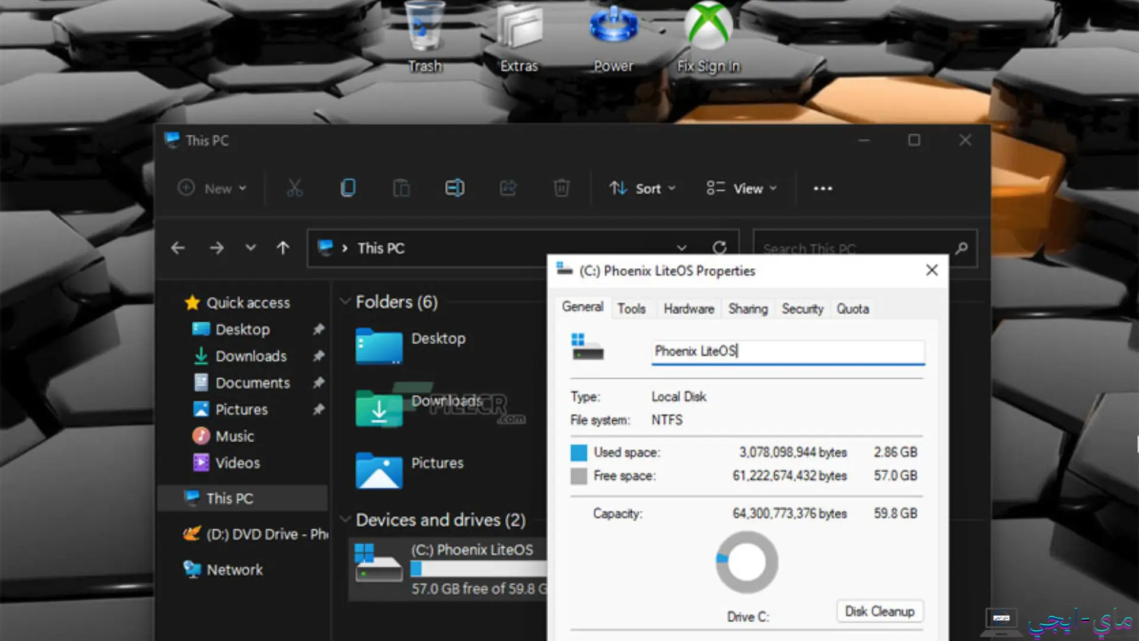1139x641 pixels.
Task: Click the Copy icon in toolbar
Action: pos(348,188)
